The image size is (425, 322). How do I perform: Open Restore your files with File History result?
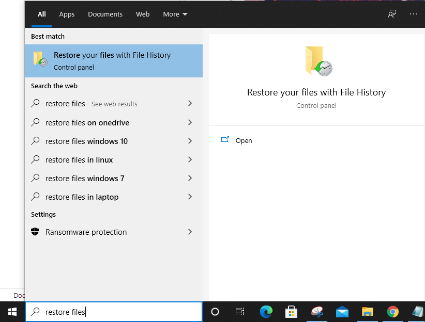114,61
